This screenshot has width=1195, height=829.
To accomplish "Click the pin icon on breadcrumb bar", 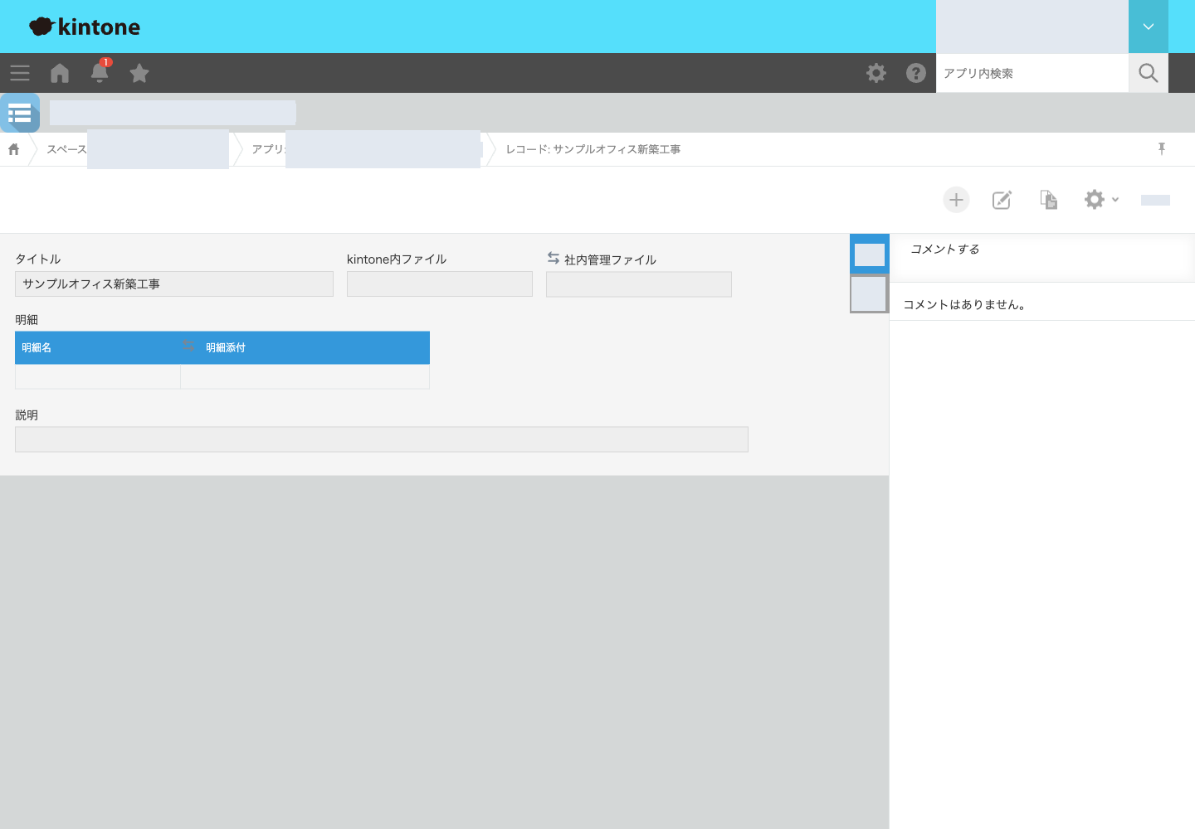I will click(x=1162, y=148).
